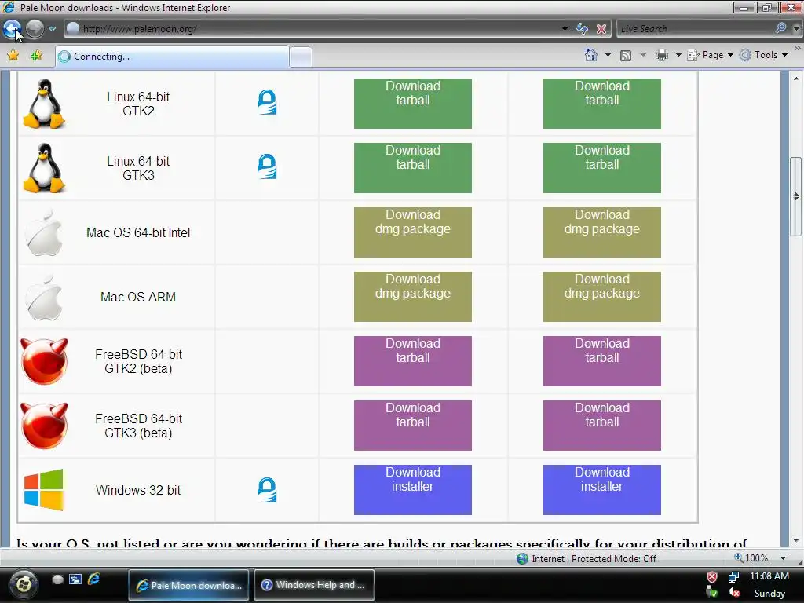The image size is (804, 603).
Task: Click Internet | Protected Mode: Off status text
Action: (594, 558)
